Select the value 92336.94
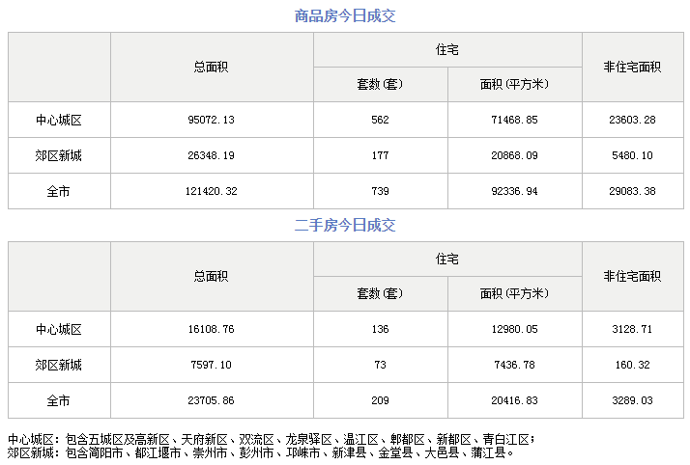Viewport: 690px width, 465px height. click(514, 191)
